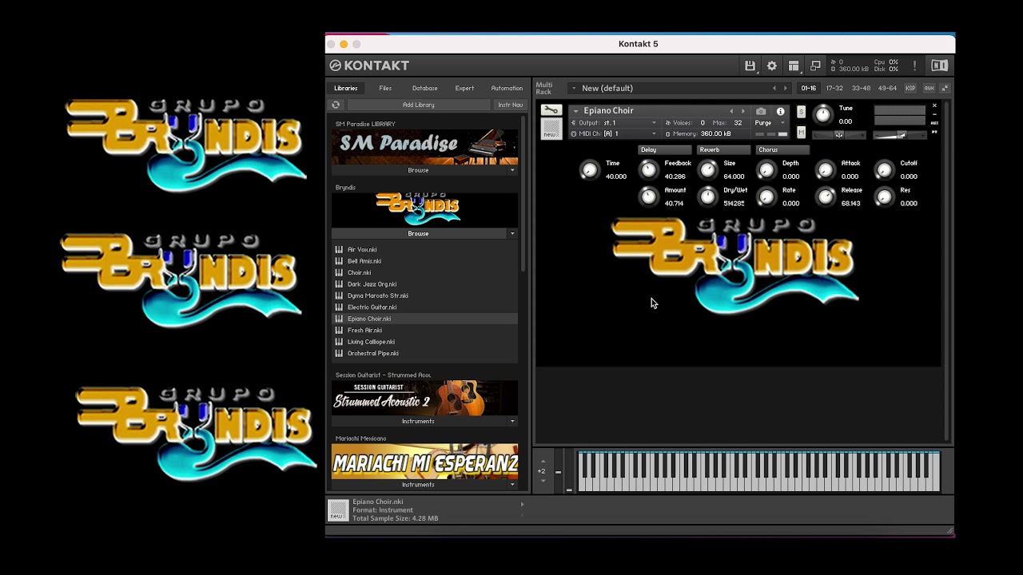Switch to the Database tab
Viewport: 1023px width, 575px height.
[x=424, y=88]
